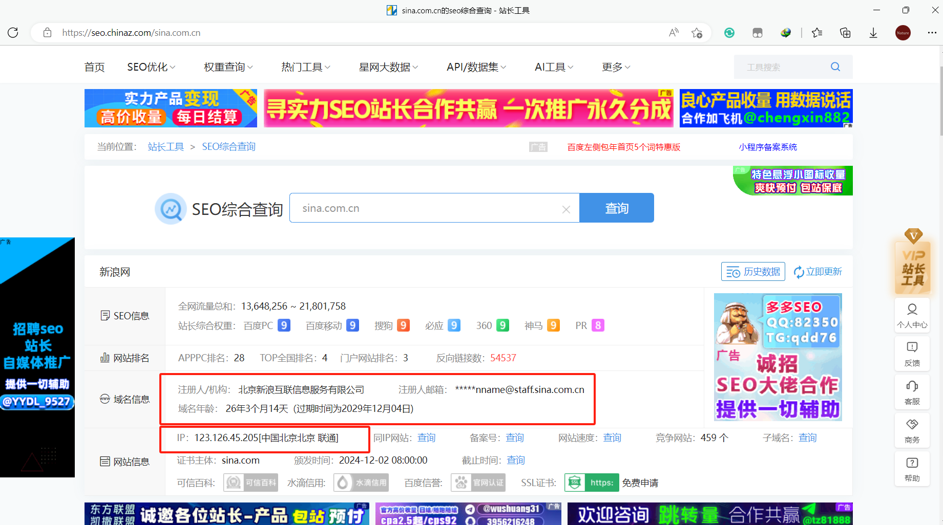Expand the SEO优化 menu
943x525 pixels.
pyautogui.click(x=151, y=67)
